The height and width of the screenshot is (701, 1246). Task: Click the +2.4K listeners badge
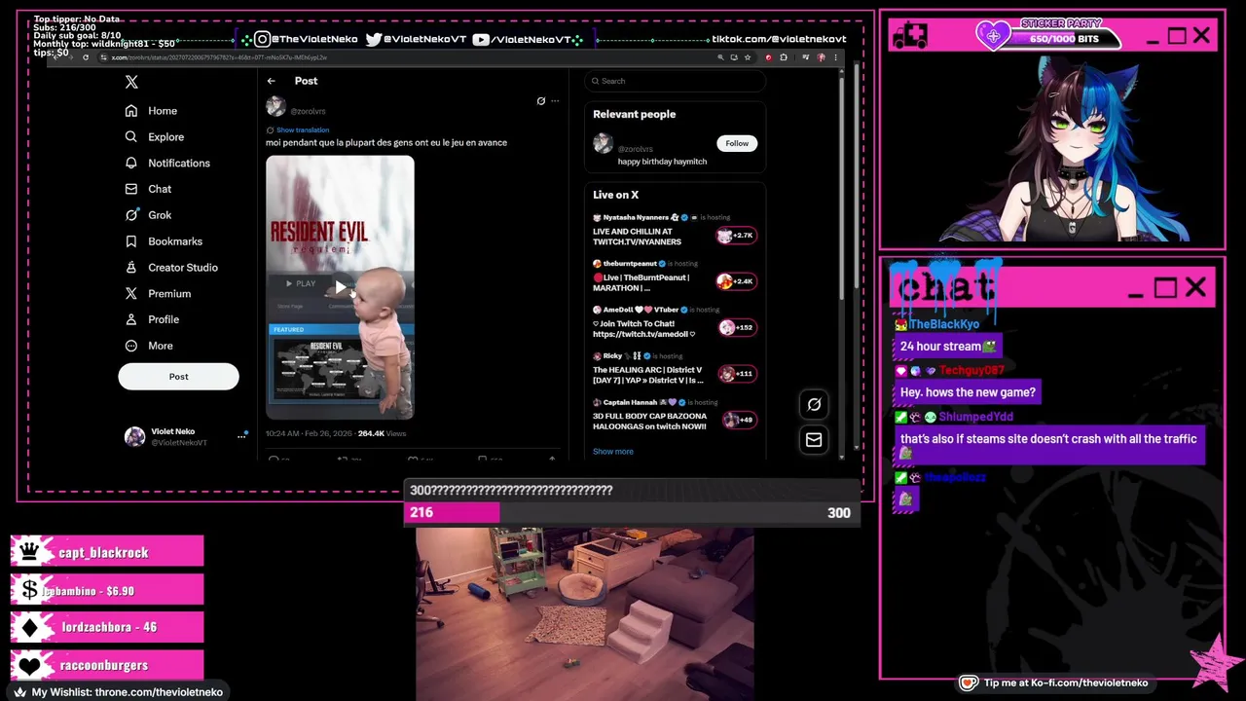pyautogui.click(x=736, y=281)
